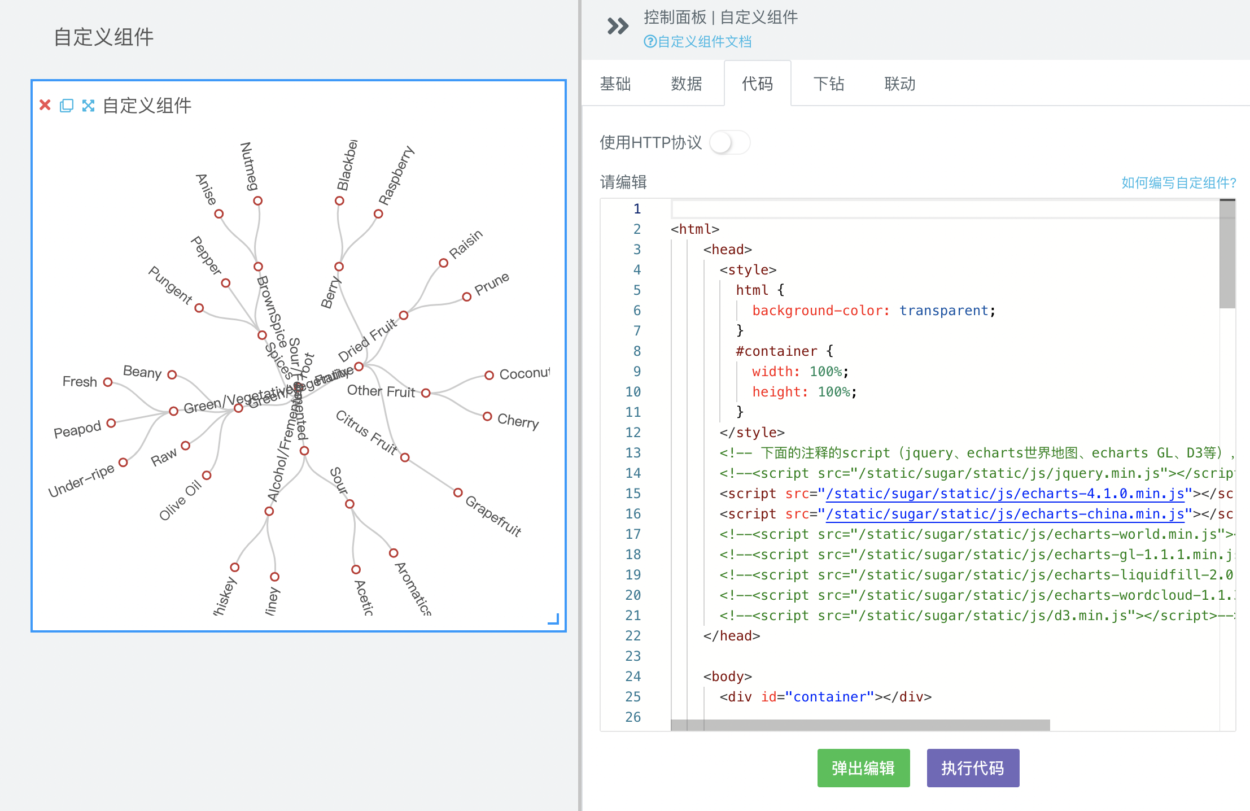
Task: Delete the widget with red X icon
Action: click(x=45, y=105)
